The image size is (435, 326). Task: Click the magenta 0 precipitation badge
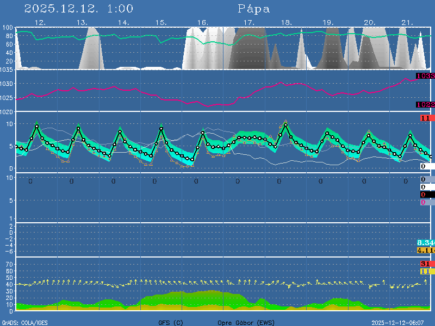(x=423, y=202)
